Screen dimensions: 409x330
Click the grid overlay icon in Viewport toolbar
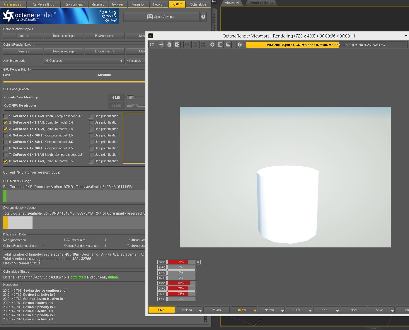click(x=220, y=45)
